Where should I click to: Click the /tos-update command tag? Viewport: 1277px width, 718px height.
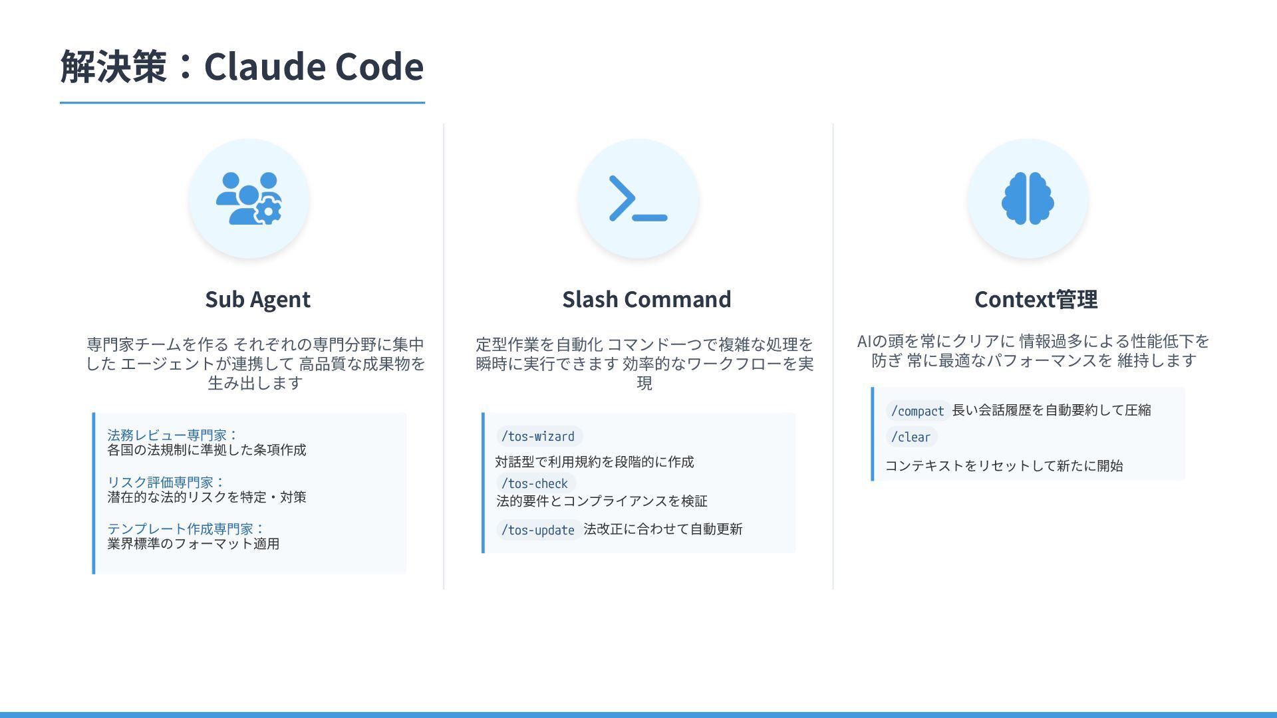tap(538, 530)
